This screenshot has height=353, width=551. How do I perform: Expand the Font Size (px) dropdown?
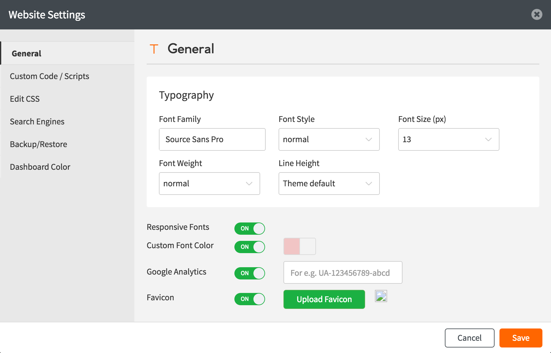pos(449,139)
